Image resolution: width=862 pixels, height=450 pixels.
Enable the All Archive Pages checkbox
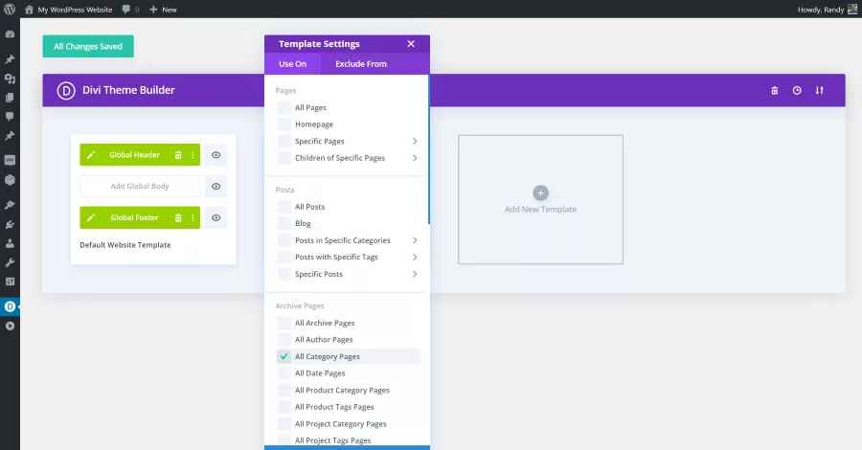coord(284,323)
